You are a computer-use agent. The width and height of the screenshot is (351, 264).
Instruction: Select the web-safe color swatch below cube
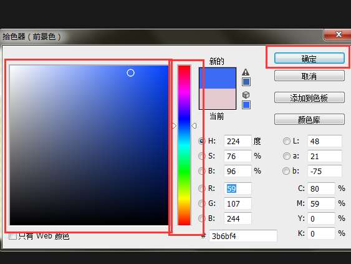(246, 105)
